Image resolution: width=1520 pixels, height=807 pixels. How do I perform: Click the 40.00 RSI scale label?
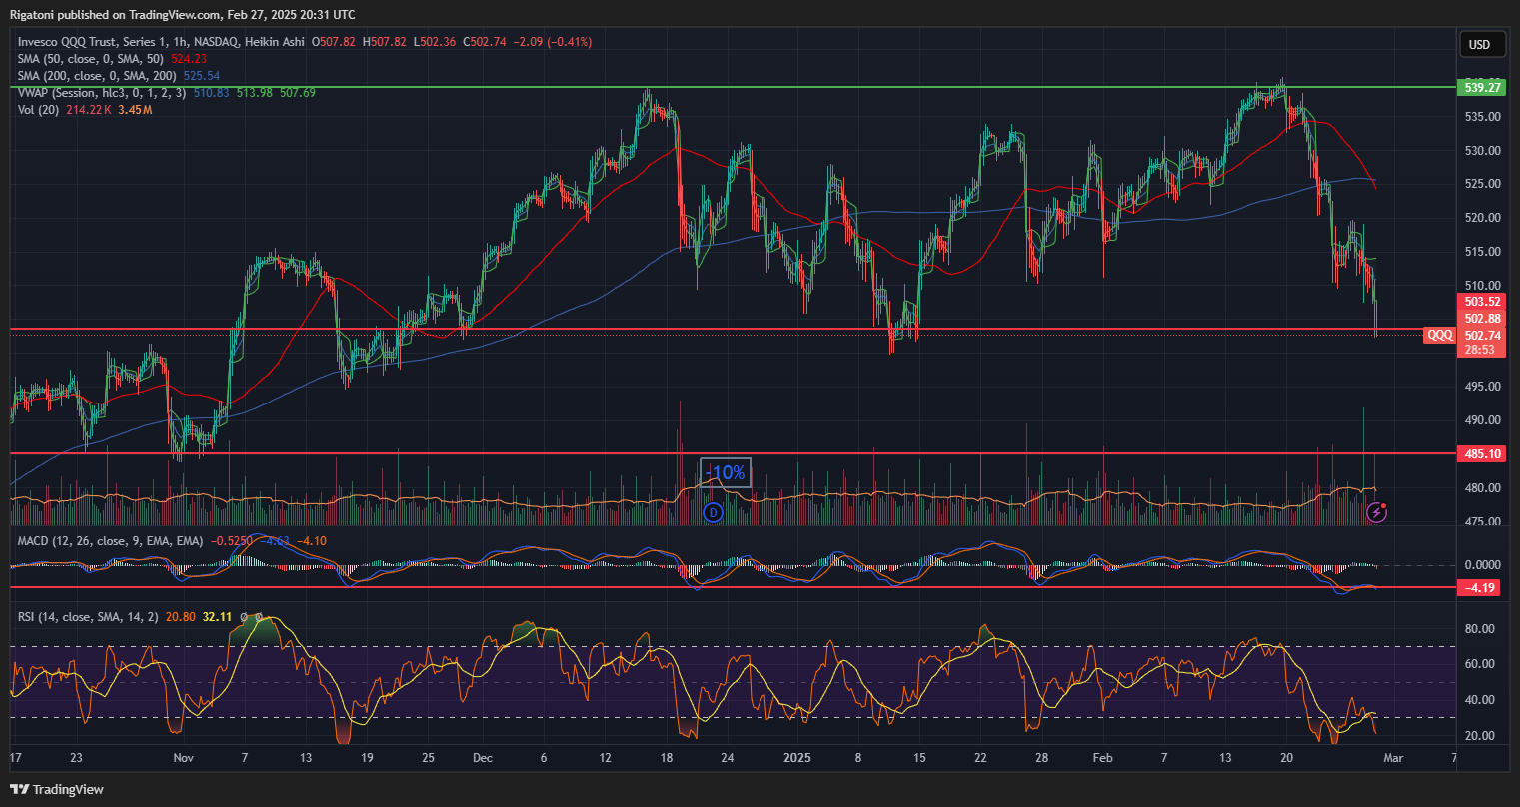coord(1480,699)
